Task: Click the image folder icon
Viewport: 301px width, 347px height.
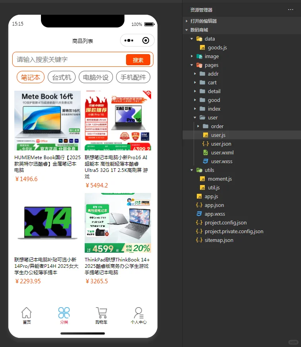Action: [x=199, y=56]
